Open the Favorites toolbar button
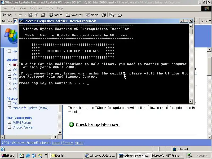Viewport: 212px width, 159px height. click(x=74, y=15)
